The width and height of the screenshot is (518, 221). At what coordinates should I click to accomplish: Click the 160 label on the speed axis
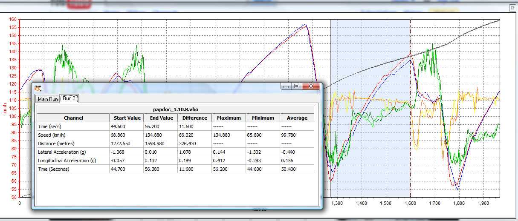coord(12,19)
